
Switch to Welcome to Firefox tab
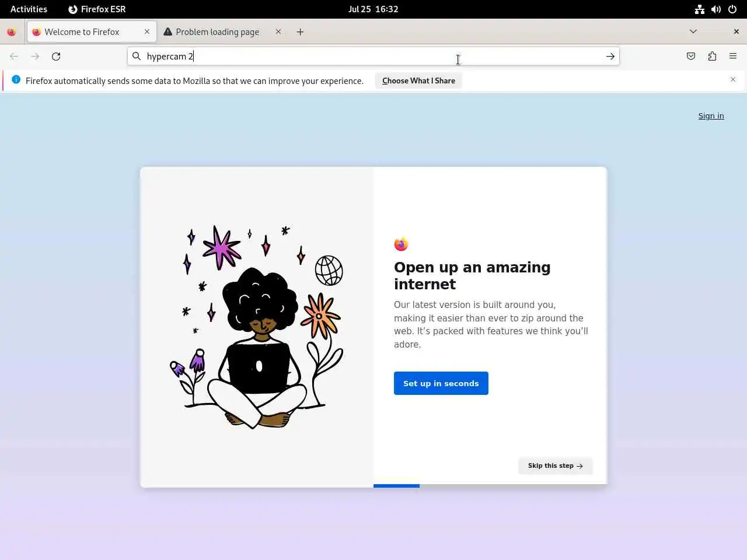click(92, 32)
